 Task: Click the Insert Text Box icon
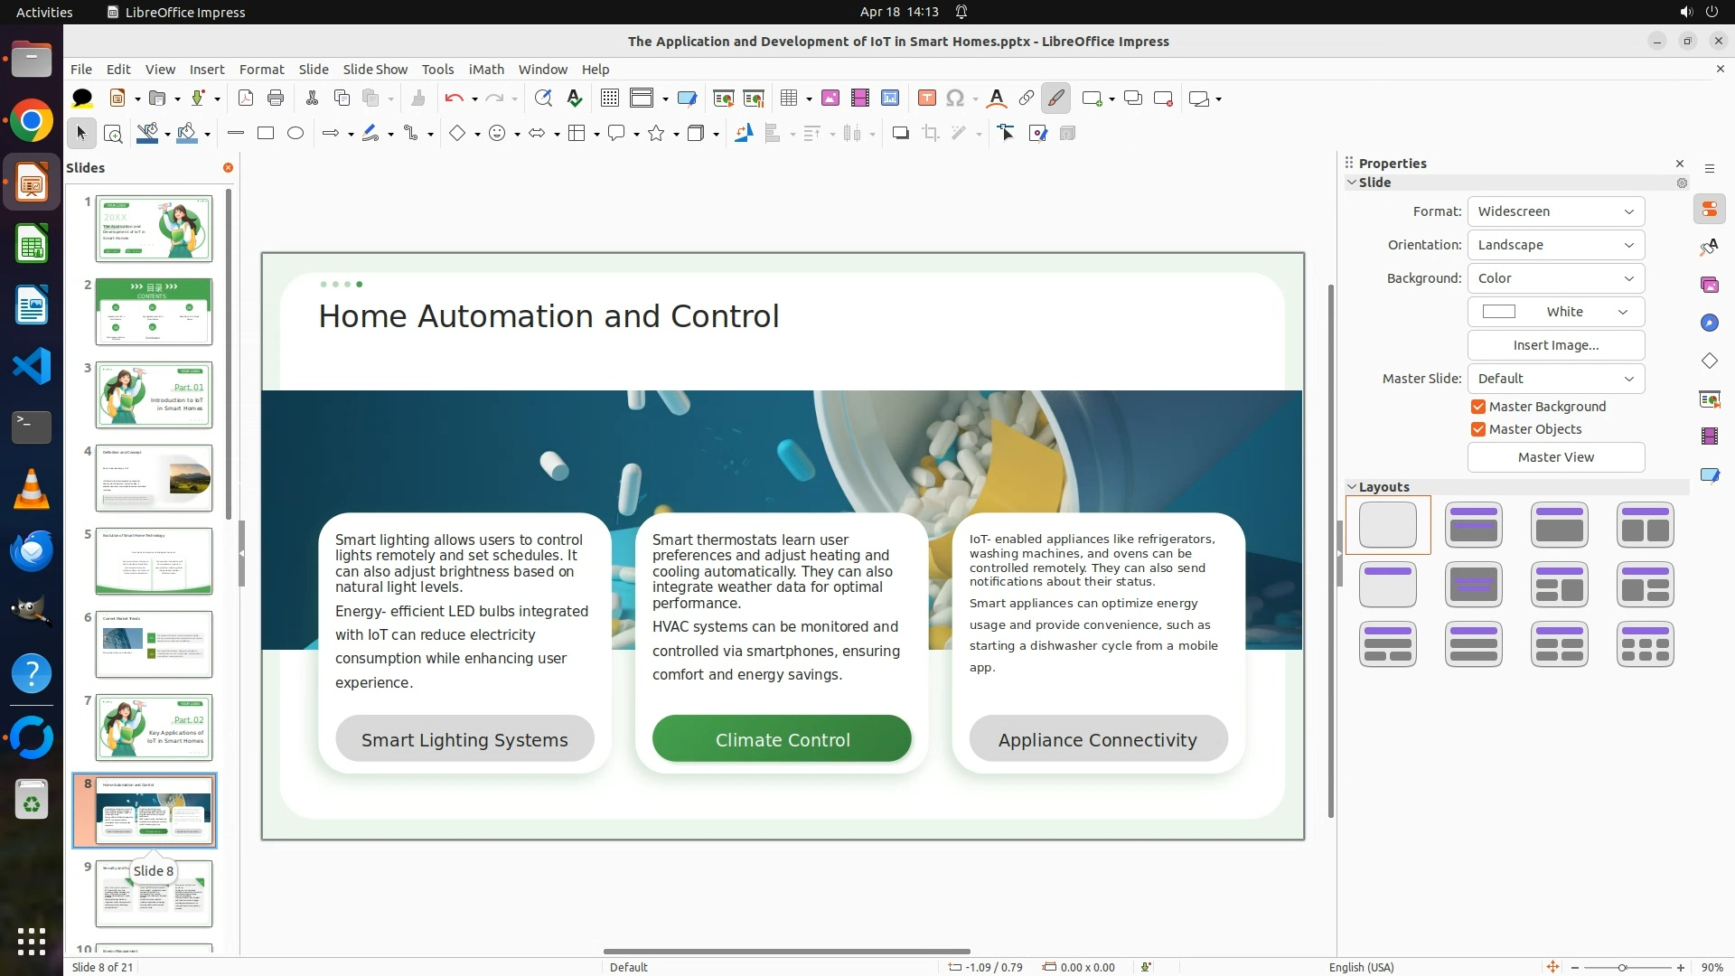(x=926, y=99)
